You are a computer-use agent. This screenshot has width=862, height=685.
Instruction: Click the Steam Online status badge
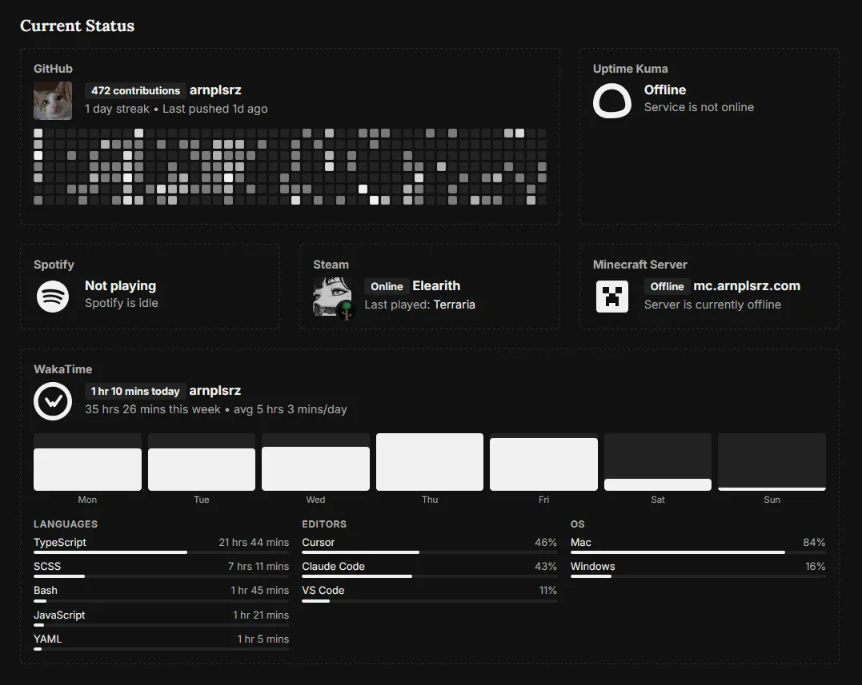point(387,286)
